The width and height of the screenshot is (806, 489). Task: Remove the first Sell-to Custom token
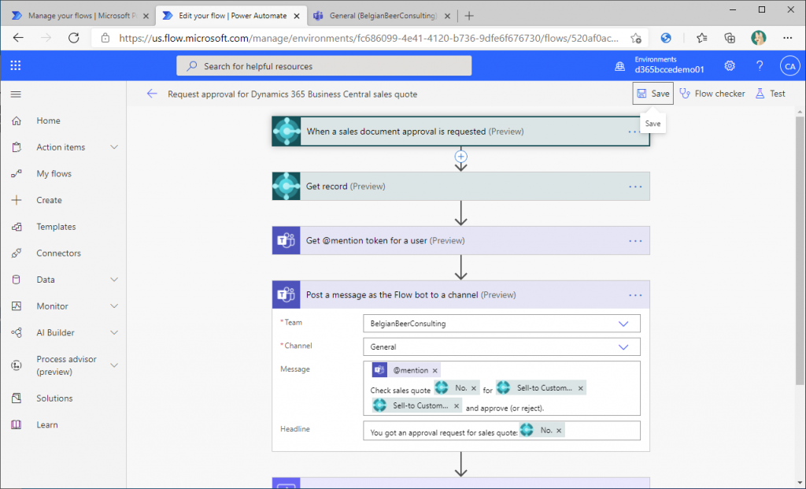[x=580, y=388]
